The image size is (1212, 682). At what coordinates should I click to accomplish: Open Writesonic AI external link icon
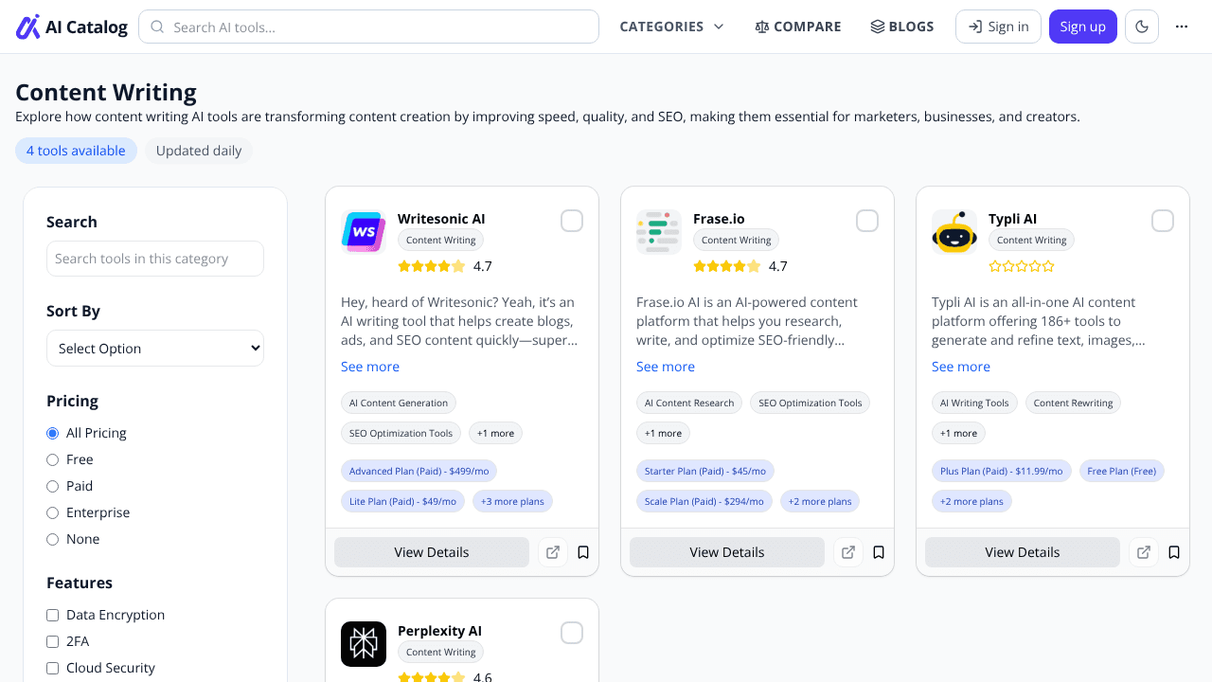553,552
